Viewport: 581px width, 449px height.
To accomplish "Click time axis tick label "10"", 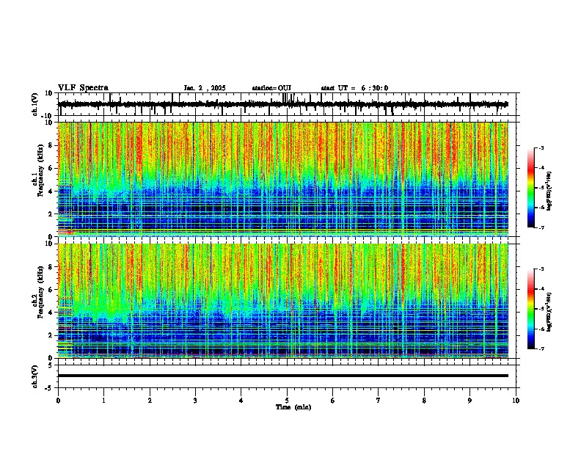I will coord(516,401).
